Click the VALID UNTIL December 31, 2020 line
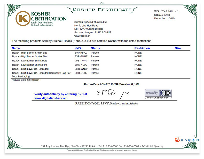Image resolution: width=204 pixels, height=159 pixels. [111, 84]
